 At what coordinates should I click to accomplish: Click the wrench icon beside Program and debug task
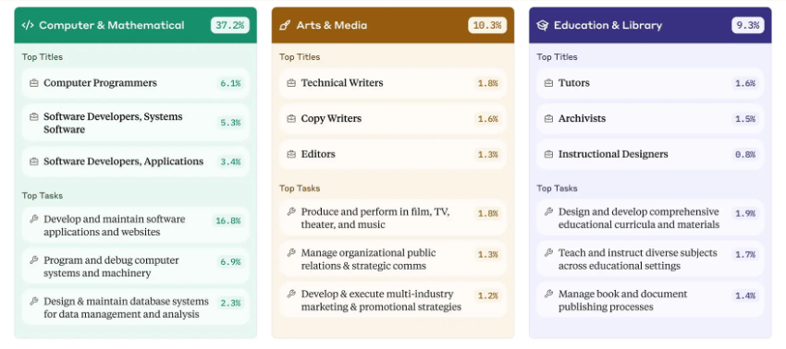pyautogui.click(x=33, y=259)
